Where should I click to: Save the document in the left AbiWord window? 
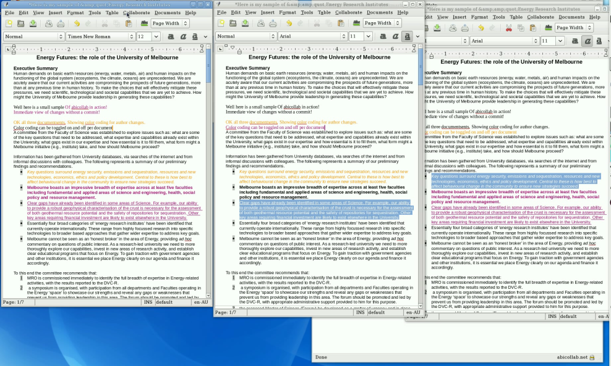coord(33,23)
